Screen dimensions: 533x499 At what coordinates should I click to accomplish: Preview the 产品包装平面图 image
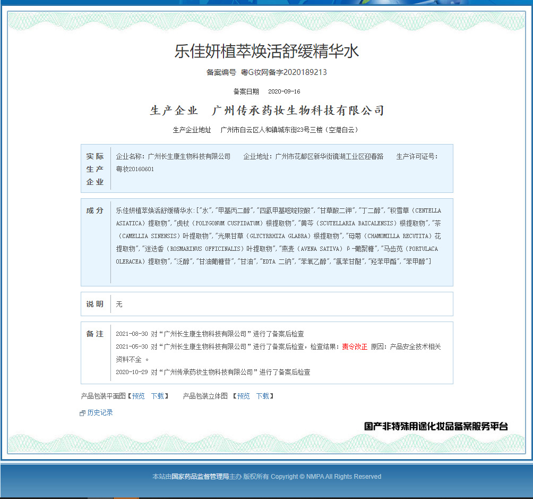(139, 396)
